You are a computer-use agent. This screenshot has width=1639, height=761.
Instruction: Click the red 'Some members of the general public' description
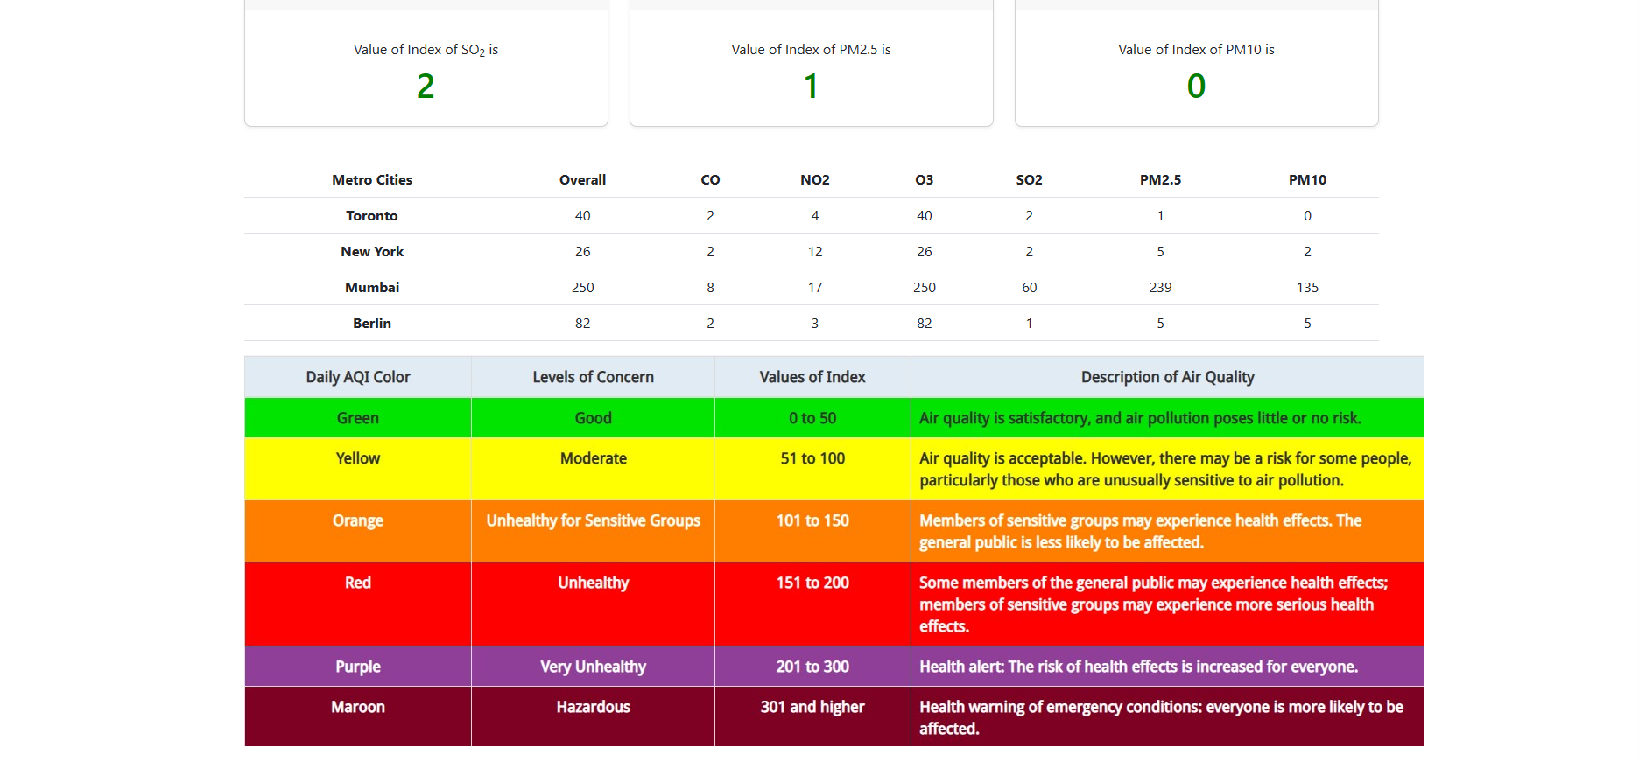tap(1167, 604)
